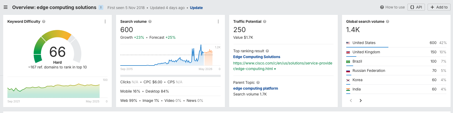Click the Traffic Potential help icon
Image resolution: width=453 pixels, height=113 pixels.
coord(265,21)
